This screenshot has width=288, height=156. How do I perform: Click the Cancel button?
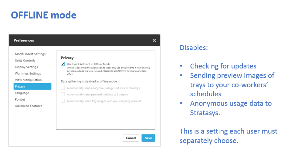(131, 138)
